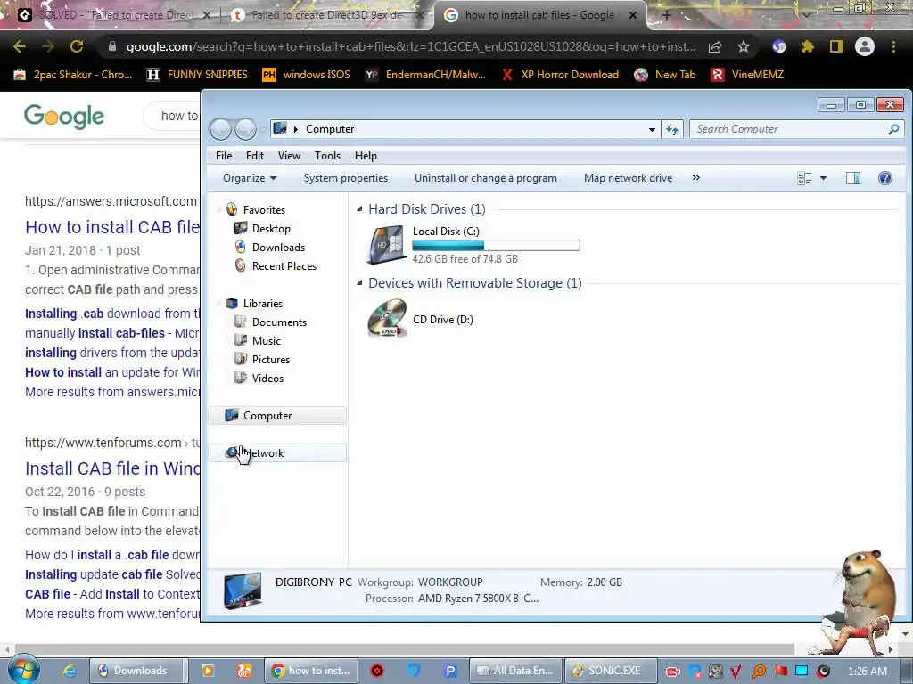This screenshot has width=913, height=684.
Task: Switch to All Data En... taskbar button
Action: point(514,671)
